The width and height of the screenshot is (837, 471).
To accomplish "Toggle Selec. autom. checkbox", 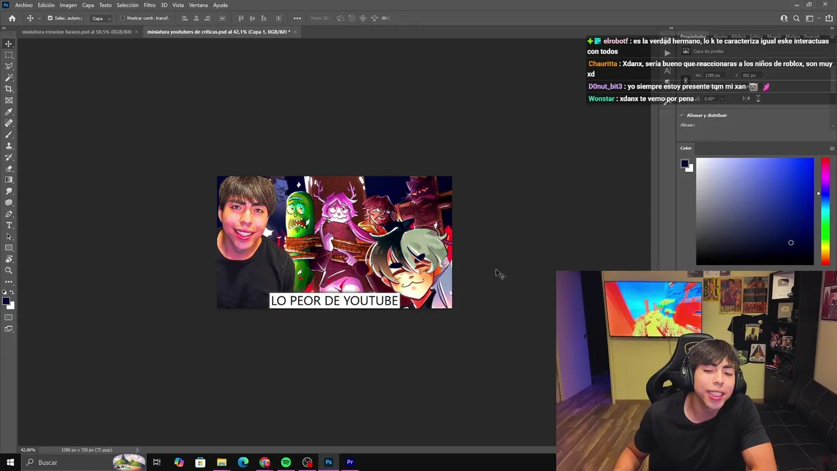I will point(50,18).
